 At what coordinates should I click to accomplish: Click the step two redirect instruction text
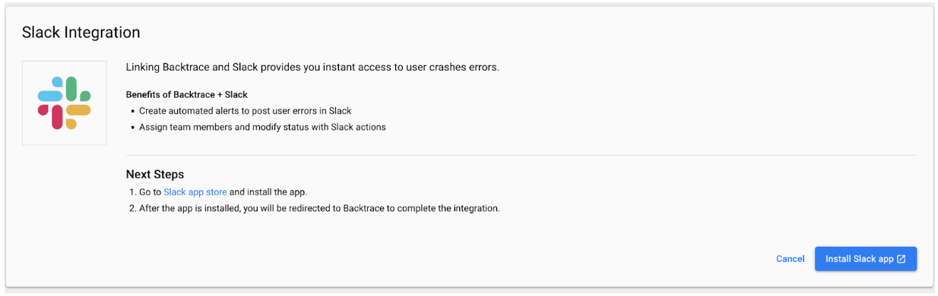319,208
